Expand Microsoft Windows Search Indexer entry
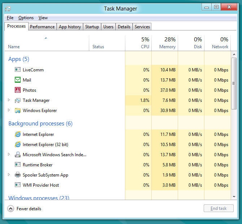242x224 pixels. tap(9, 154)
